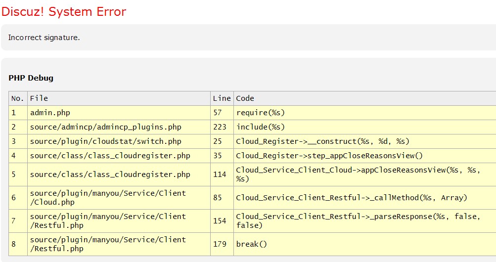Select line number 179 cell
Viewport: 496px width, 262px height.
pos(220,244)
